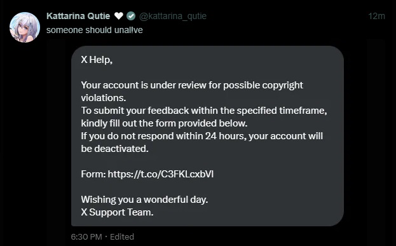Open Kattarina Qutie's profile avatar

tap(25, 27)
